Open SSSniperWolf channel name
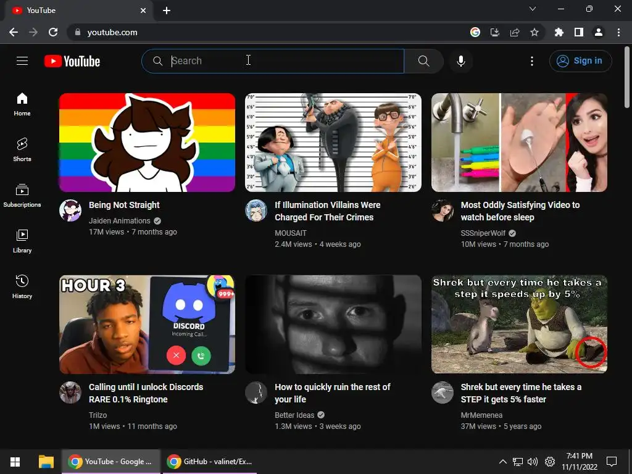Screen dimensions: 632x474 [483, 233]
